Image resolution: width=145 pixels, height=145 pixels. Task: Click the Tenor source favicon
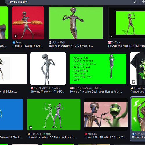tap(14, 42)
